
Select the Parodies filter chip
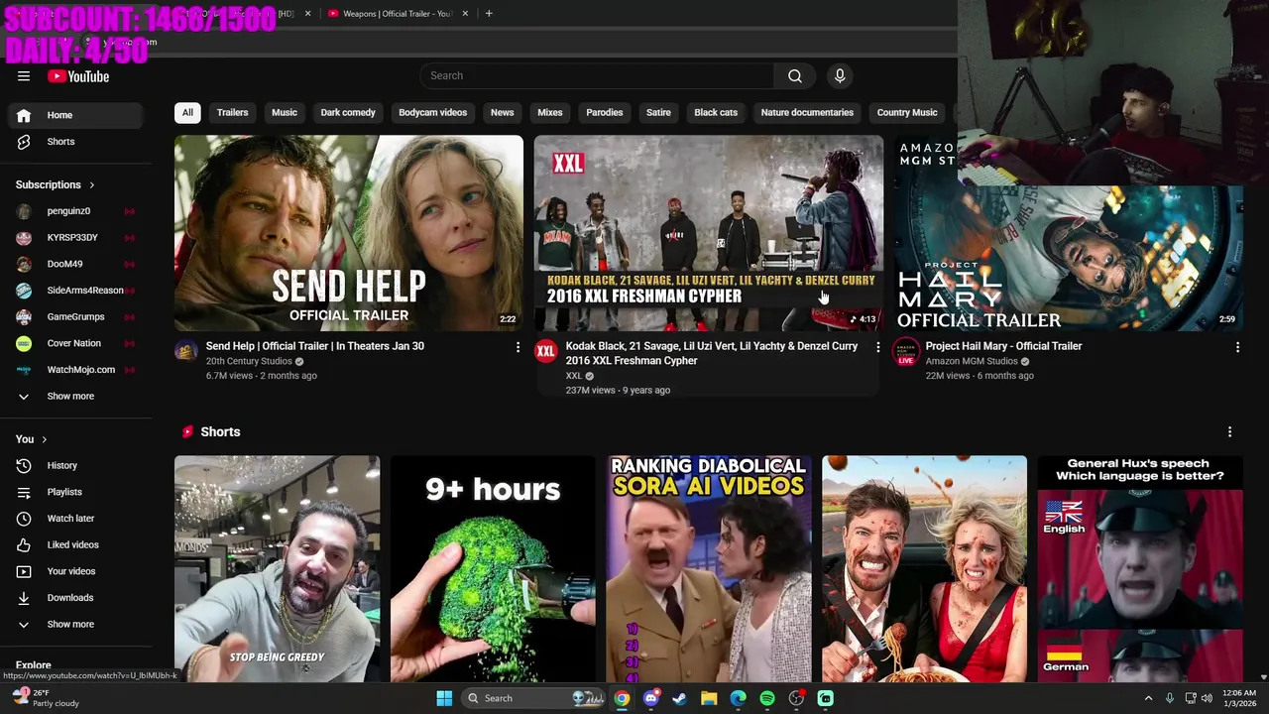coord(605,112)
